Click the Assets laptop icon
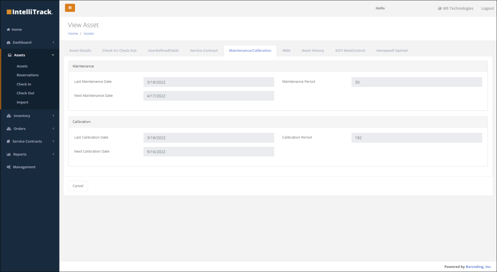Screen dimensions: 497x272 (x=10, y=55)
